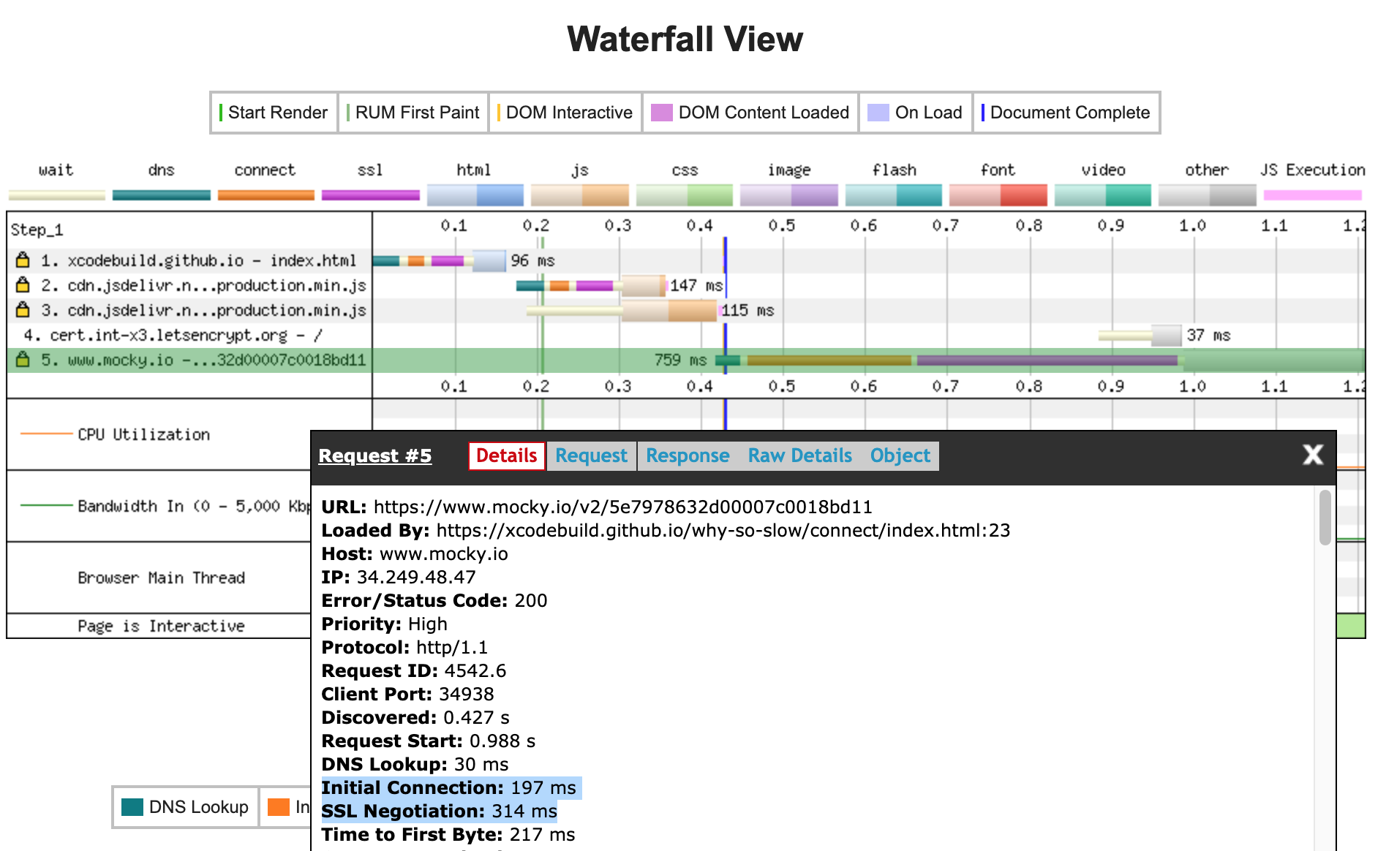Image resolution: width=1397 pixels, height=851 pixels.
Task: Close the Request #5 details popup
Action: click(x=1313, y=455)
